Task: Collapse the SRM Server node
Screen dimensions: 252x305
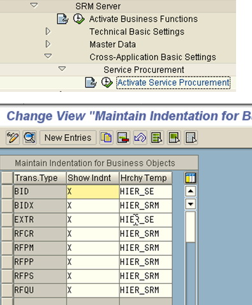Action: click(34, 5)
